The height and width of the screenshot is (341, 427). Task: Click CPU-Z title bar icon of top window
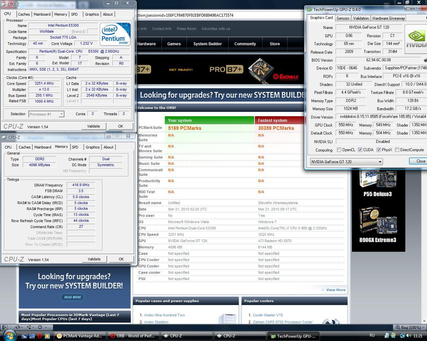coord(4,4)
